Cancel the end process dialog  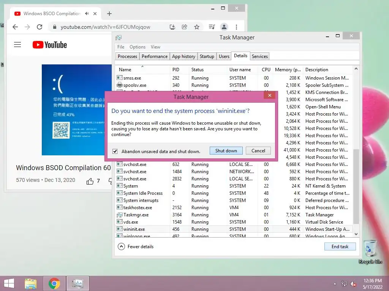pyautogui.click(x=258, y=151)
